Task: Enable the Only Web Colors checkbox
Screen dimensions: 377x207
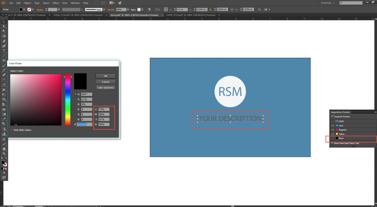Action: 12,129
